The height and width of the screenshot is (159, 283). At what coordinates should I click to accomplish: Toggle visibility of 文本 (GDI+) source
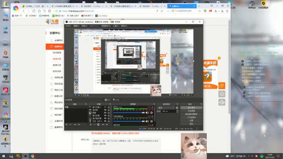point(105,121)
